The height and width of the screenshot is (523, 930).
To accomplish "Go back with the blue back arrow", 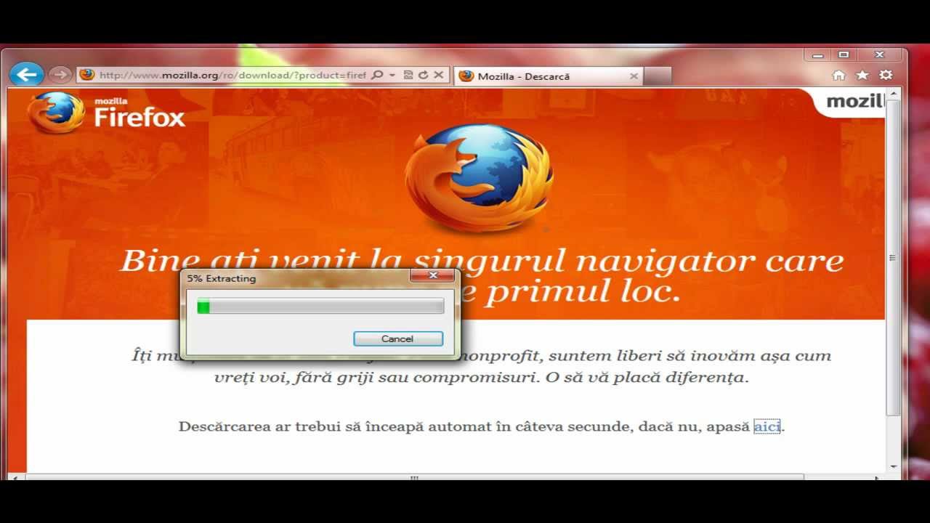I will pos(27,74).
